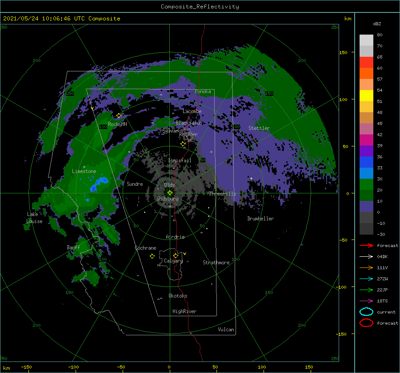Screen dimensions: 400x373
Task: Pick the bright yellow 51-54 dBZ swatch
Action: (366, 96)
